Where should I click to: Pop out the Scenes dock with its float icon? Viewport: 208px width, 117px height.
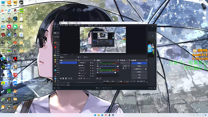(x=76, y=60)
